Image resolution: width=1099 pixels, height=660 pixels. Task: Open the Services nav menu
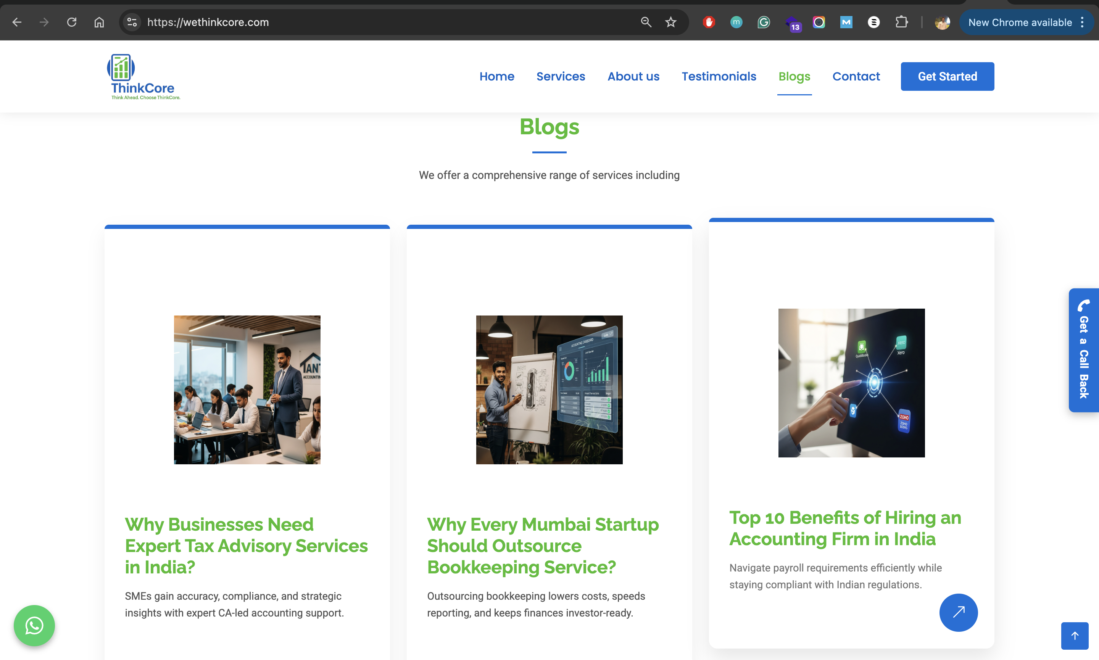pyautogui.click(x=561, y=77)
